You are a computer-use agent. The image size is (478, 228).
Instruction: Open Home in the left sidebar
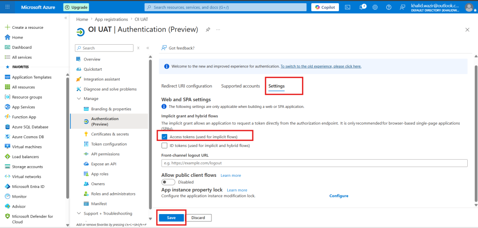(17, 37)
